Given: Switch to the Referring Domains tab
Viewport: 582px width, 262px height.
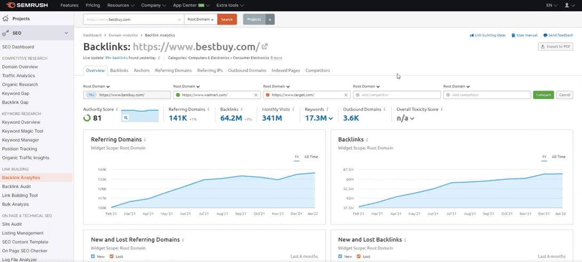Looking at the screenshot, I should click(173, 70).
